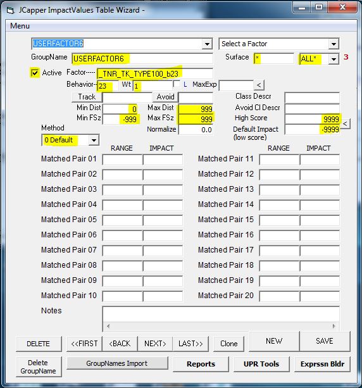Screen dimensions: 362x388
Task: Jump to the LAST>> record
Action: click(190, 344)
